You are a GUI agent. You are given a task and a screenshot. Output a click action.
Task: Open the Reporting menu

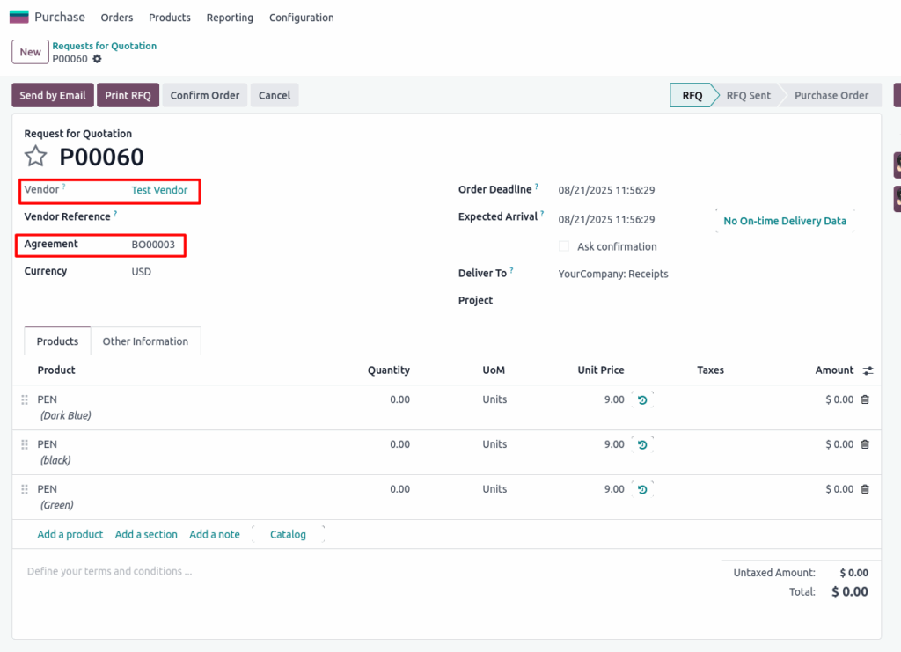(230, 18)
